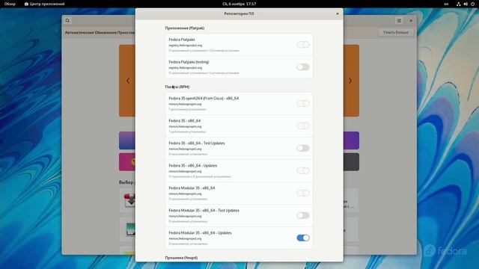This screenshot has width=479, height=269.
Task: Click the power icon in system tray
Action: 473,4
